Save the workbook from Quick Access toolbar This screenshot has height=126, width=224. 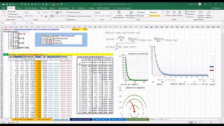click(7, 4)
